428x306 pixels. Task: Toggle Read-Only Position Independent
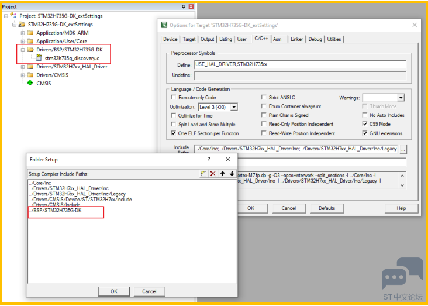pos(264,124)
